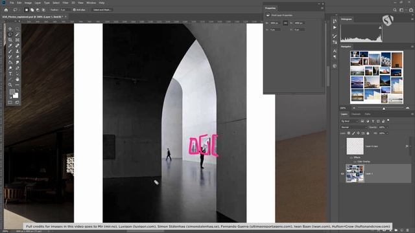The height and width of the screenshot is (233, 415).
Task: Select the Rectangular Marquee tool
Action: coord(18,28)
